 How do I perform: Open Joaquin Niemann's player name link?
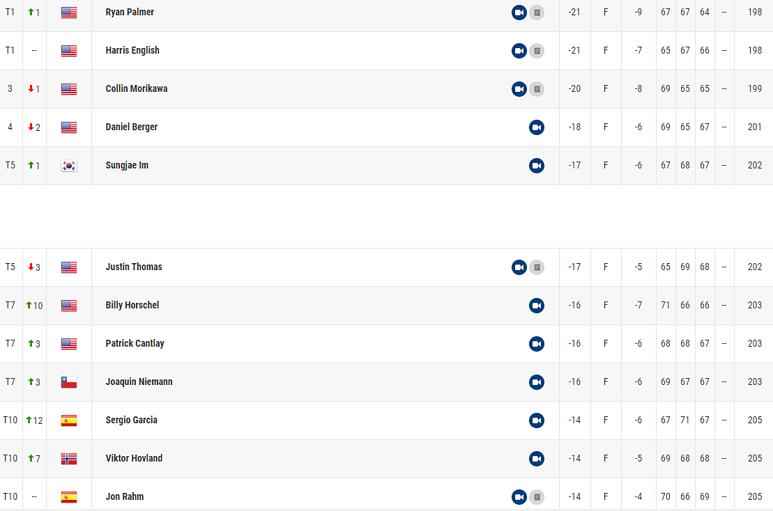coord(139,382)
